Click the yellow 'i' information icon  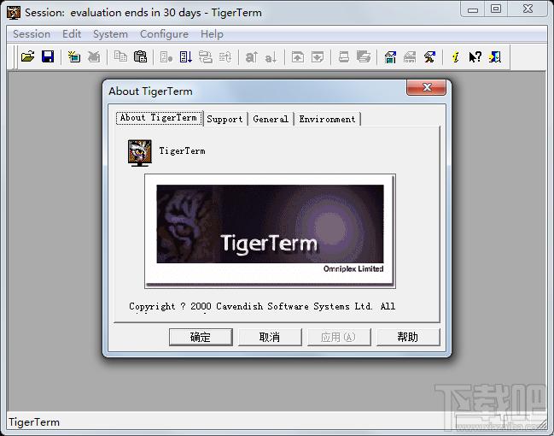click(x=456, y=56)
